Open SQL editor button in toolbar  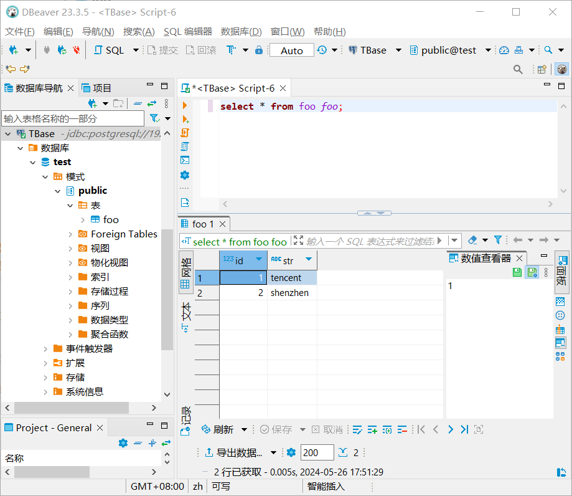click(109, 50)
